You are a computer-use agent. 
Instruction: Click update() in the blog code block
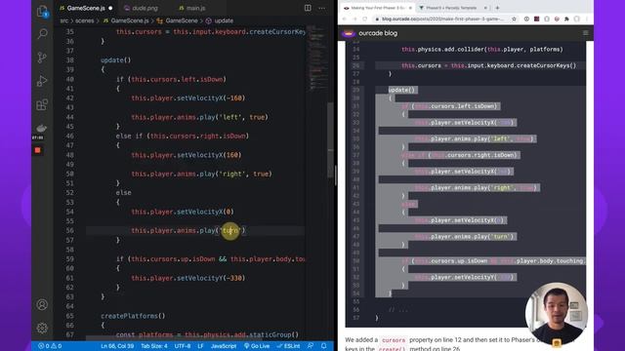pos(401,90)
